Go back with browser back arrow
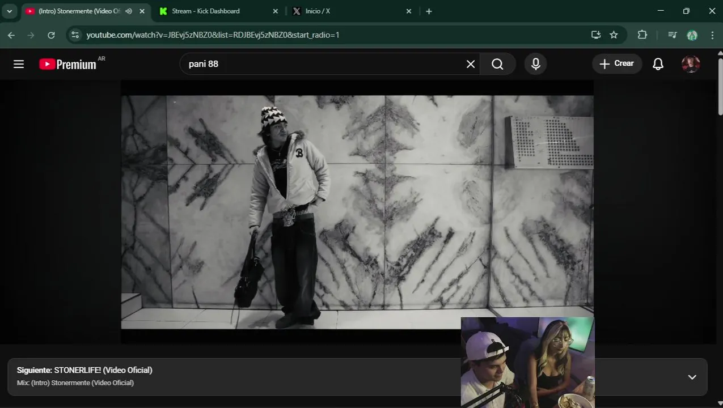This screenshot has width=723, height=408. (11, 35)
